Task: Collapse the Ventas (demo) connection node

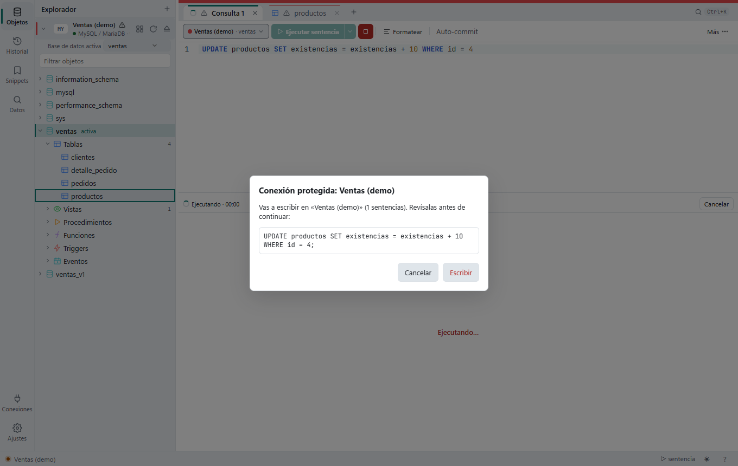Action: click(x=43, y=29)
